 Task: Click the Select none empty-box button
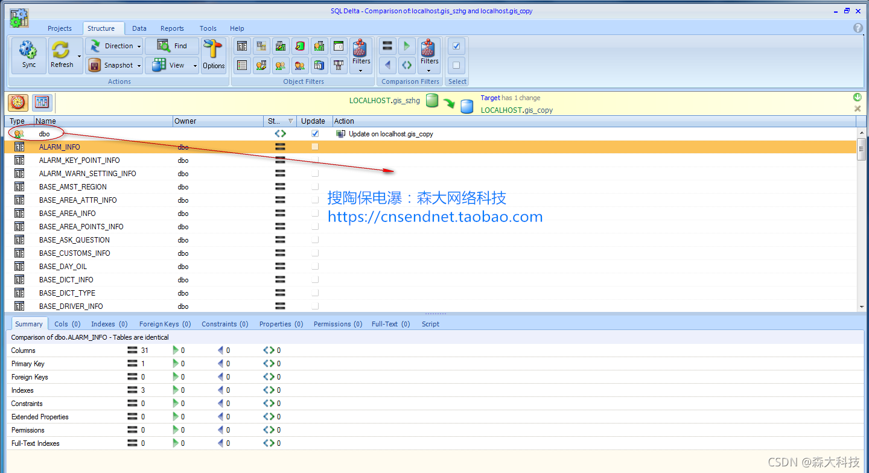[x=456, y=65]
